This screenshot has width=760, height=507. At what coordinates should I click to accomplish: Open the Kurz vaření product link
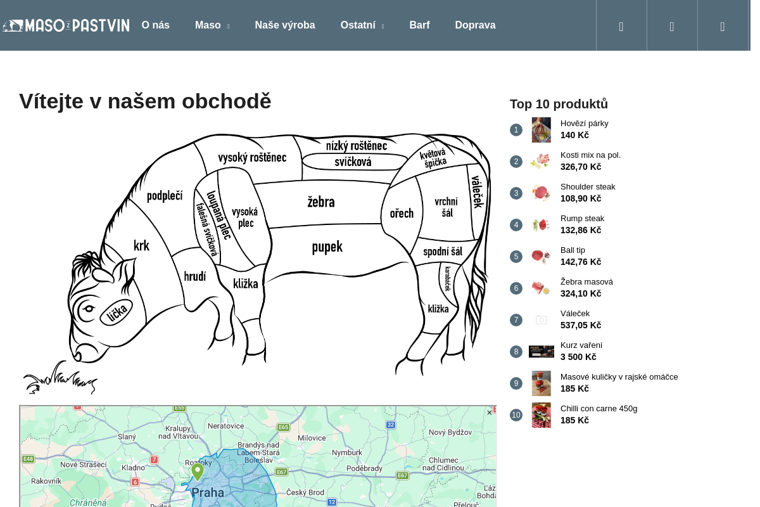tap(581, 345)
